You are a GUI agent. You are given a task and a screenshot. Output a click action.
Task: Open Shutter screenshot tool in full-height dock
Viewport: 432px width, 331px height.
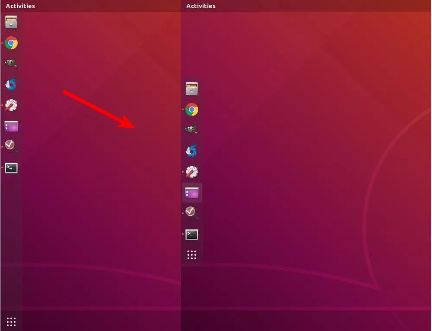11,84
